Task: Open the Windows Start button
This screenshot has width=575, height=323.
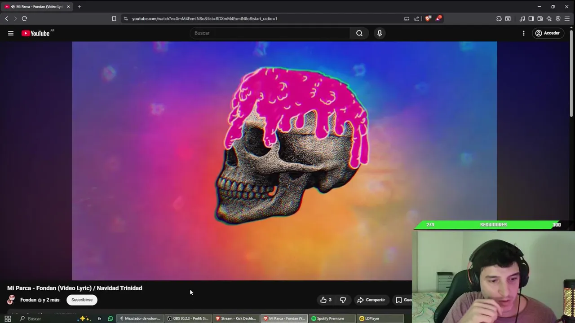Action: point(8,319)
